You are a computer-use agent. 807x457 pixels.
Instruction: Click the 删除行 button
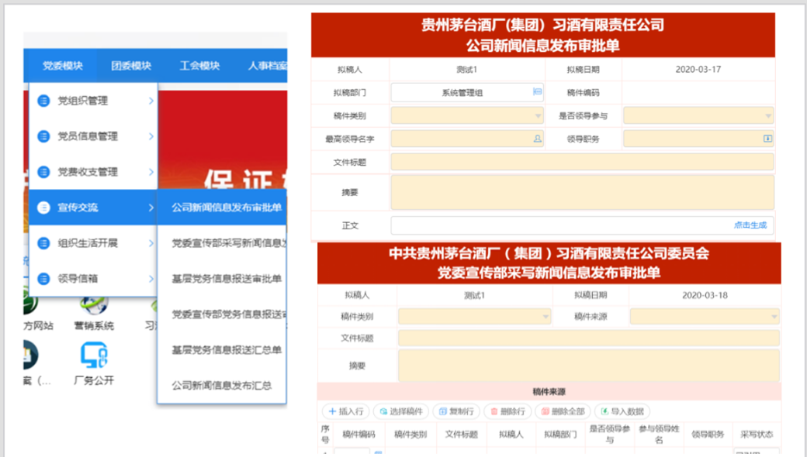tap(507, 411)
